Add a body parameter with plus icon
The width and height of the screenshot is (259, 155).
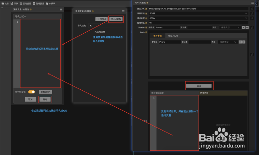[x=244, y=42]
